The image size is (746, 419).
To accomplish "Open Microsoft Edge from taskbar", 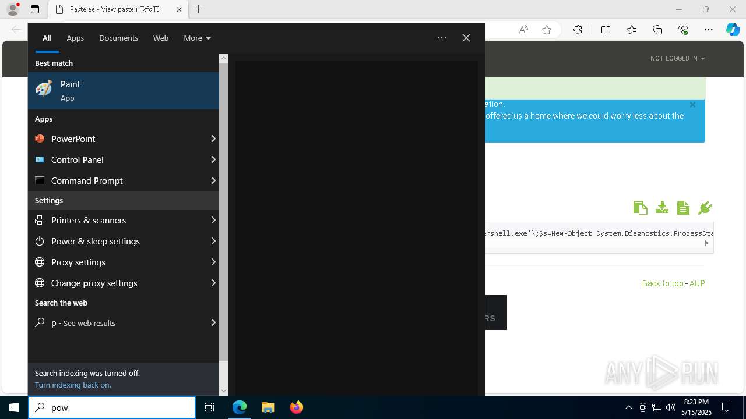I will (x=240, y=407).
